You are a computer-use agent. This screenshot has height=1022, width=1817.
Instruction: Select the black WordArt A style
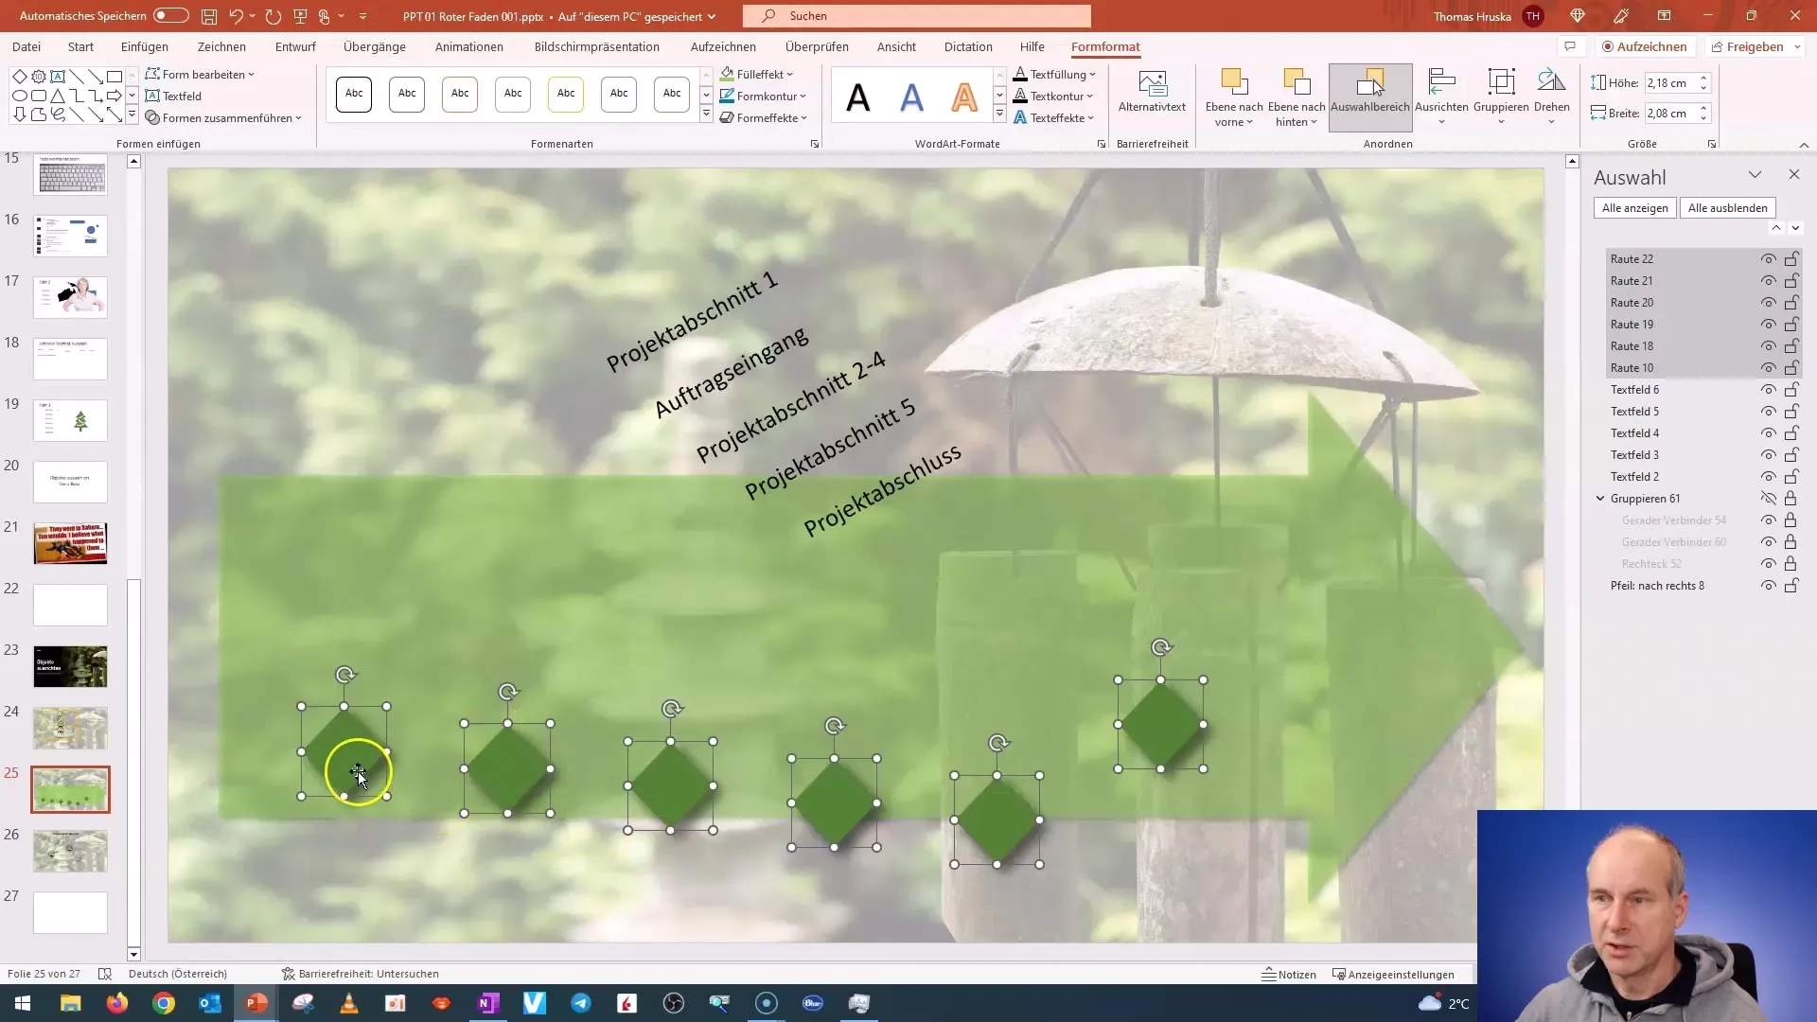[x=858, y=97]
